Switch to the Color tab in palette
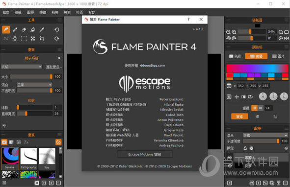 [235, 56]
